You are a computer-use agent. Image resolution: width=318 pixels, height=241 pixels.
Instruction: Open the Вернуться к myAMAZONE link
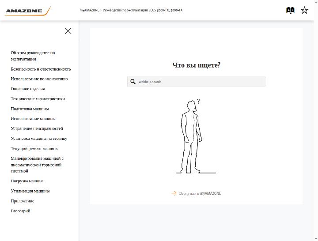click(200, 193)
